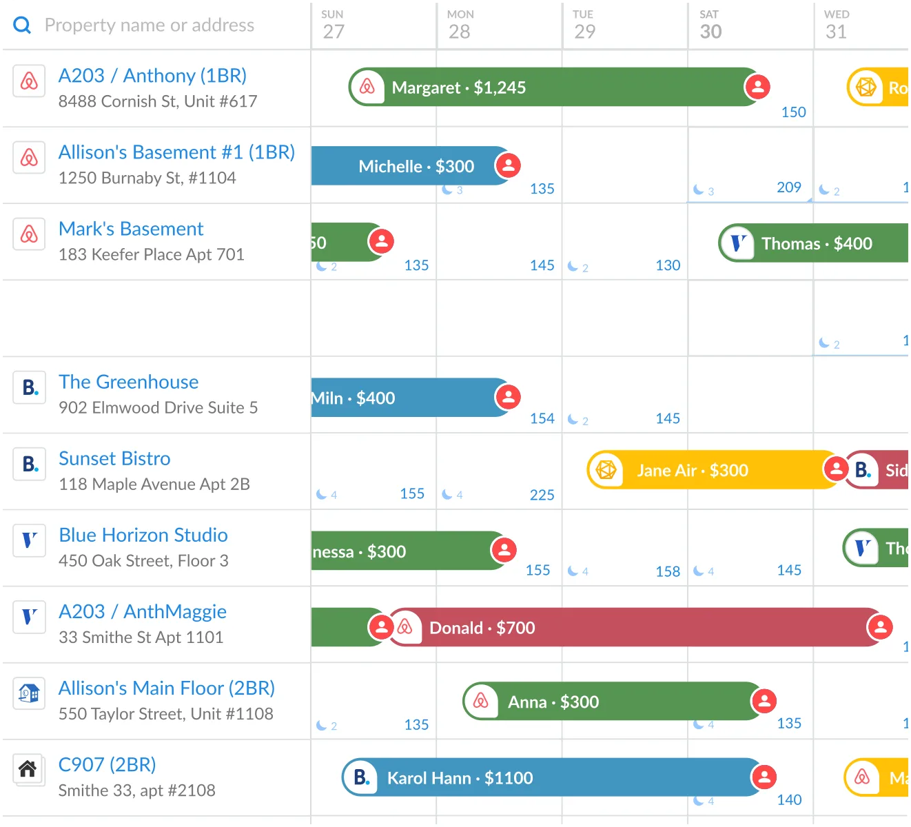Click guest avatar at end of Miln booking

pos(509,397)
